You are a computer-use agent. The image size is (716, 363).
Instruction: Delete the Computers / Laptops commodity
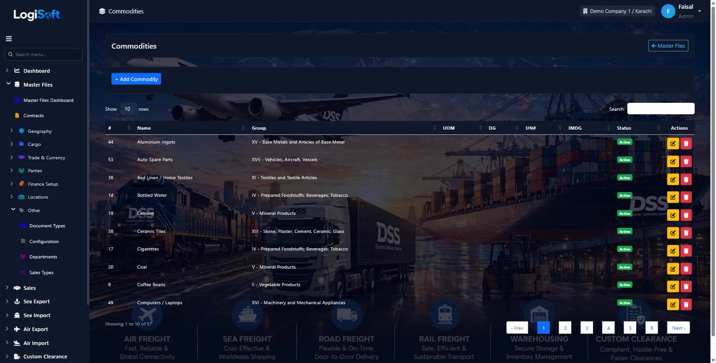click(x=686, y=304)
